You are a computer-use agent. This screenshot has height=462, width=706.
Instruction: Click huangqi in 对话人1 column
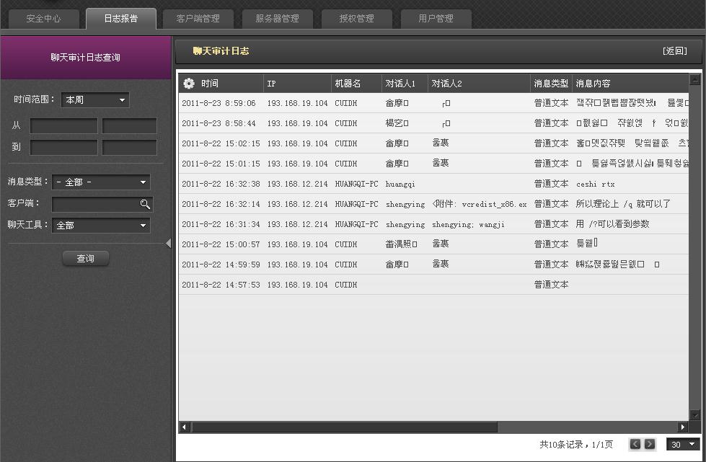tap(400, 184)
